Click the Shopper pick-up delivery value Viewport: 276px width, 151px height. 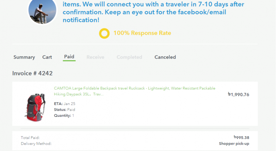[234, 144]
